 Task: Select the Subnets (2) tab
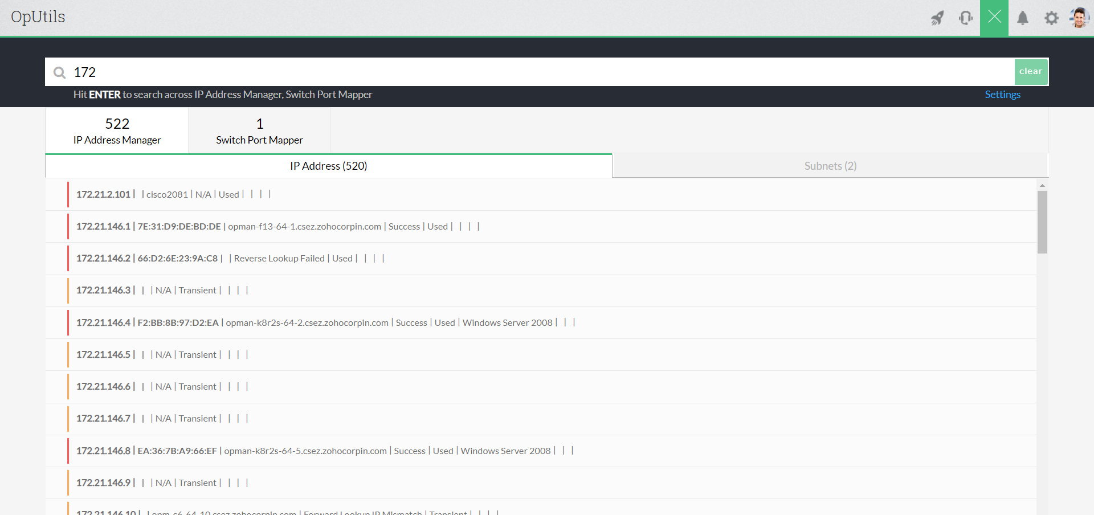830,166
